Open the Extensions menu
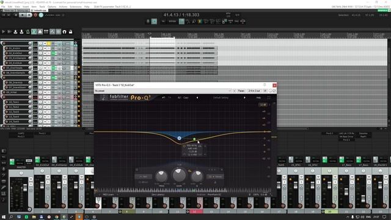The image size is (391, 220). (x=76, y=7)
